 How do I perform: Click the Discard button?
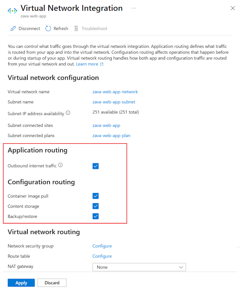point(52,283)
